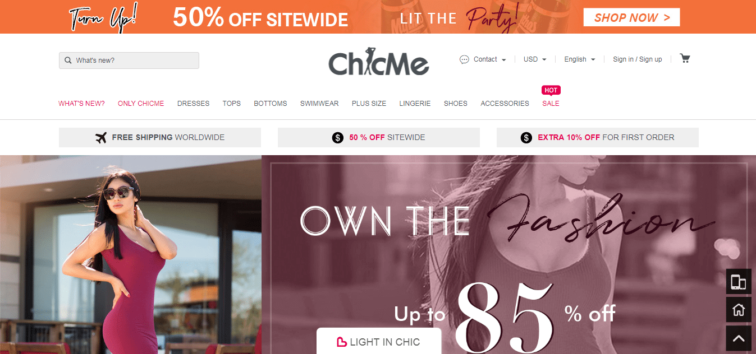
Task: Open the SWIMWEAR menu
Action: coord(319,104)
